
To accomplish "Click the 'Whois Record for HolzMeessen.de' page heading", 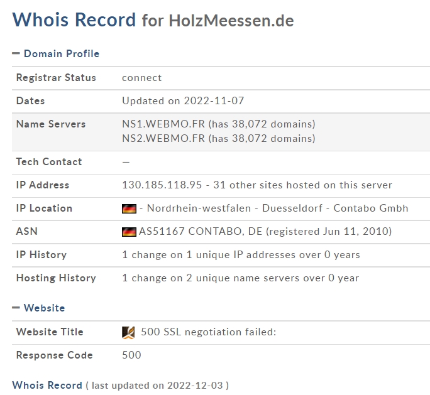I will click(x=153, y=20).
